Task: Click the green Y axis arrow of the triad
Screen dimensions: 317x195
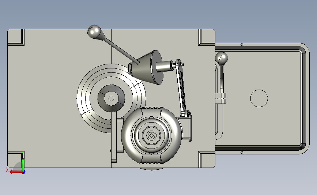Action: [23, 165]
